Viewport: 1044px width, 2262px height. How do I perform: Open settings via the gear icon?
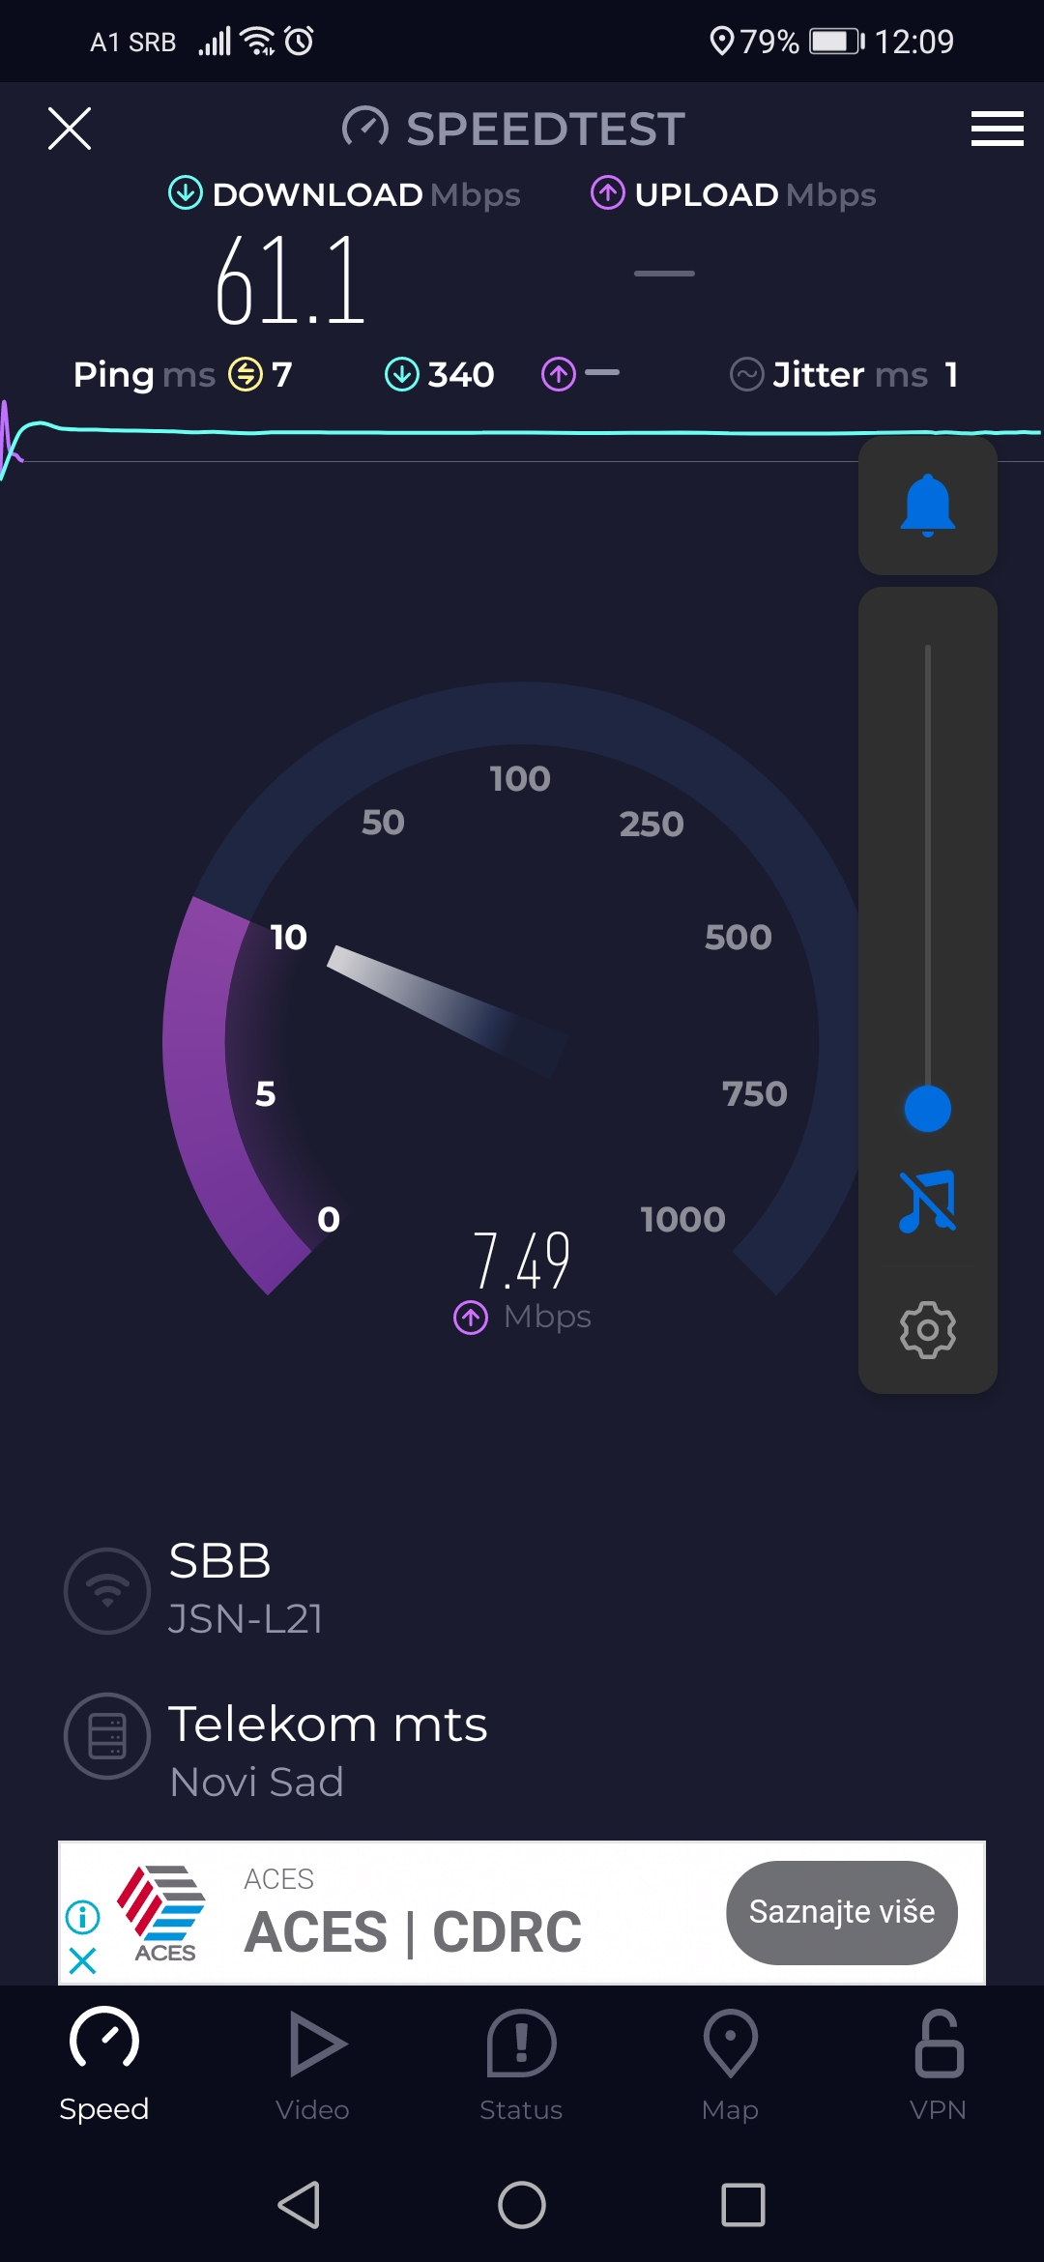point(927,1329)
